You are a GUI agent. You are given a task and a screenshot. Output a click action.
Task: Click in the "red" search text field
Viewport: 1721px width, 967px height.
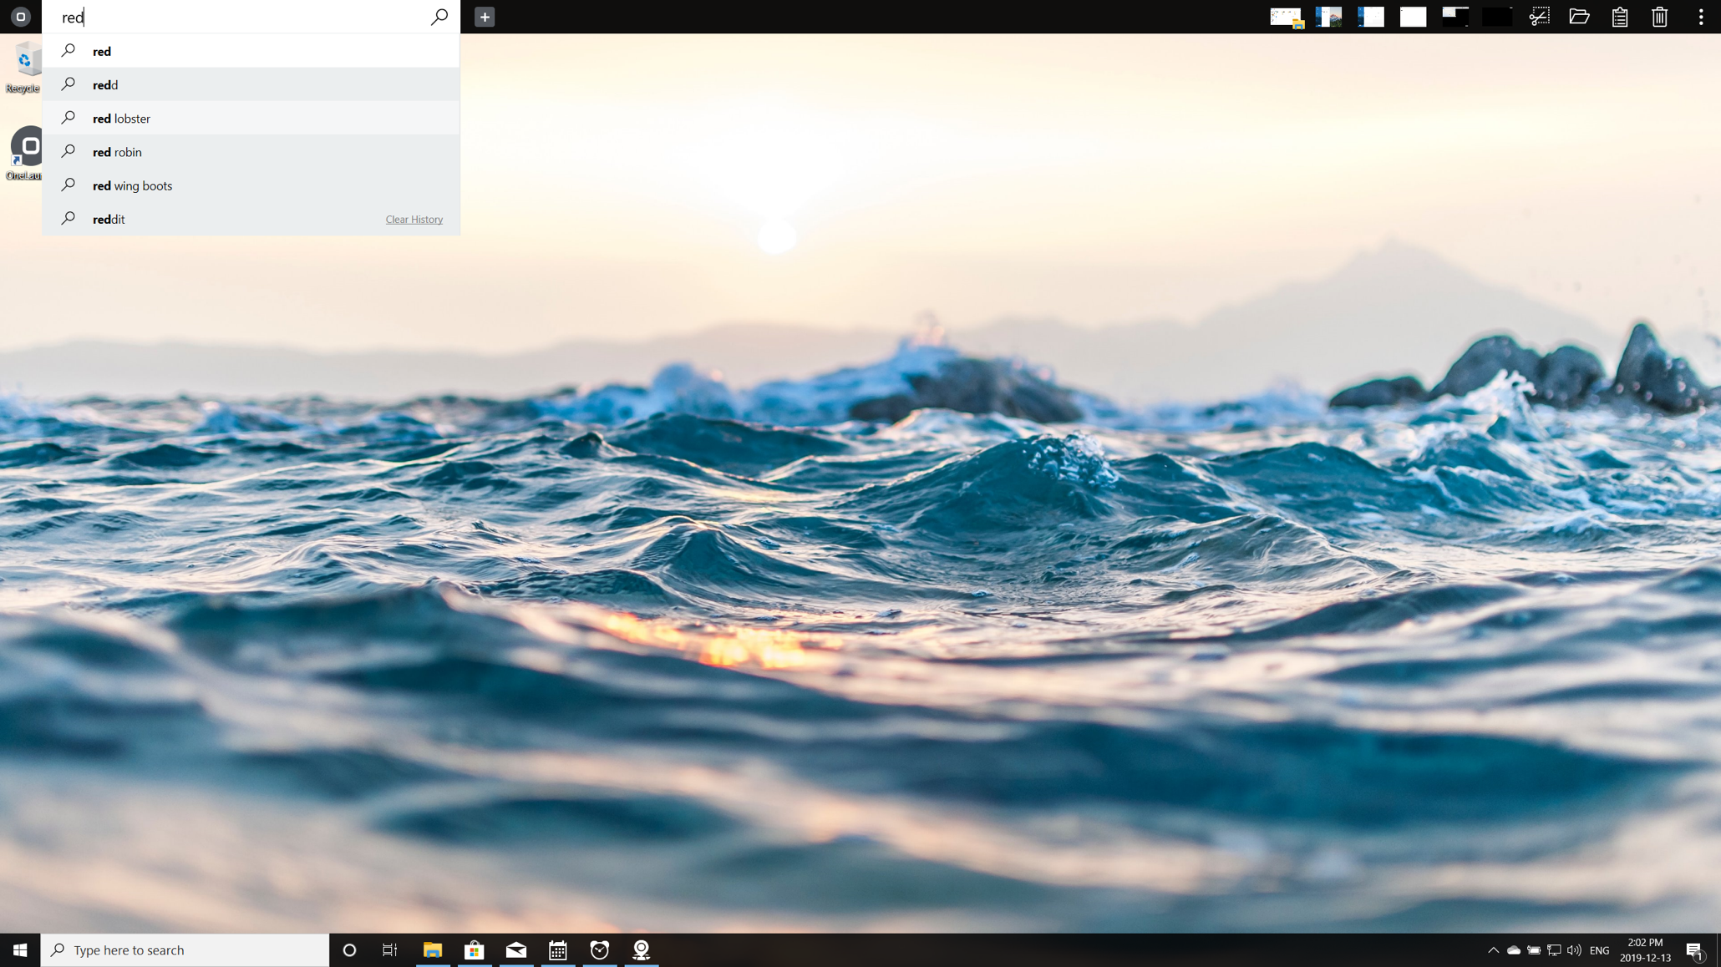[242, 17]
